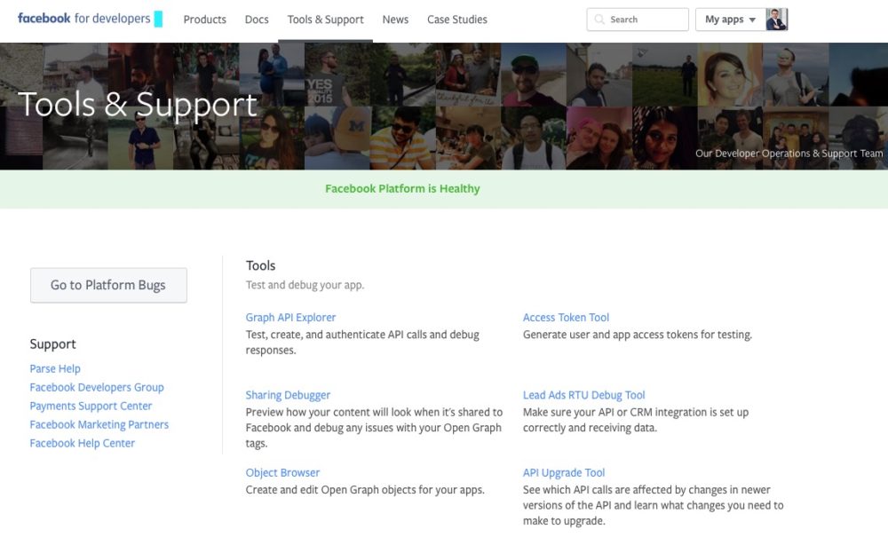Open the Sharing Debugger tool

[x=288, y=395]
